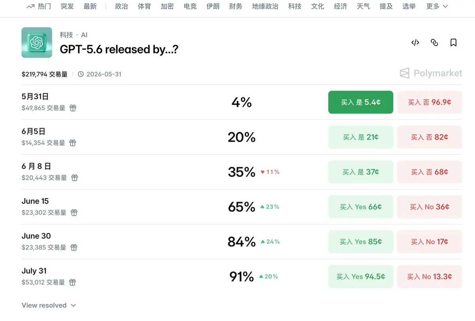Expand the 更多 categories dropdown

click(x=437, y=6)
